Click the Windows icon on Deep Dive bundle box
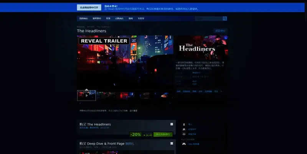This screenshot has height=154, width=307. coord(171,143)
